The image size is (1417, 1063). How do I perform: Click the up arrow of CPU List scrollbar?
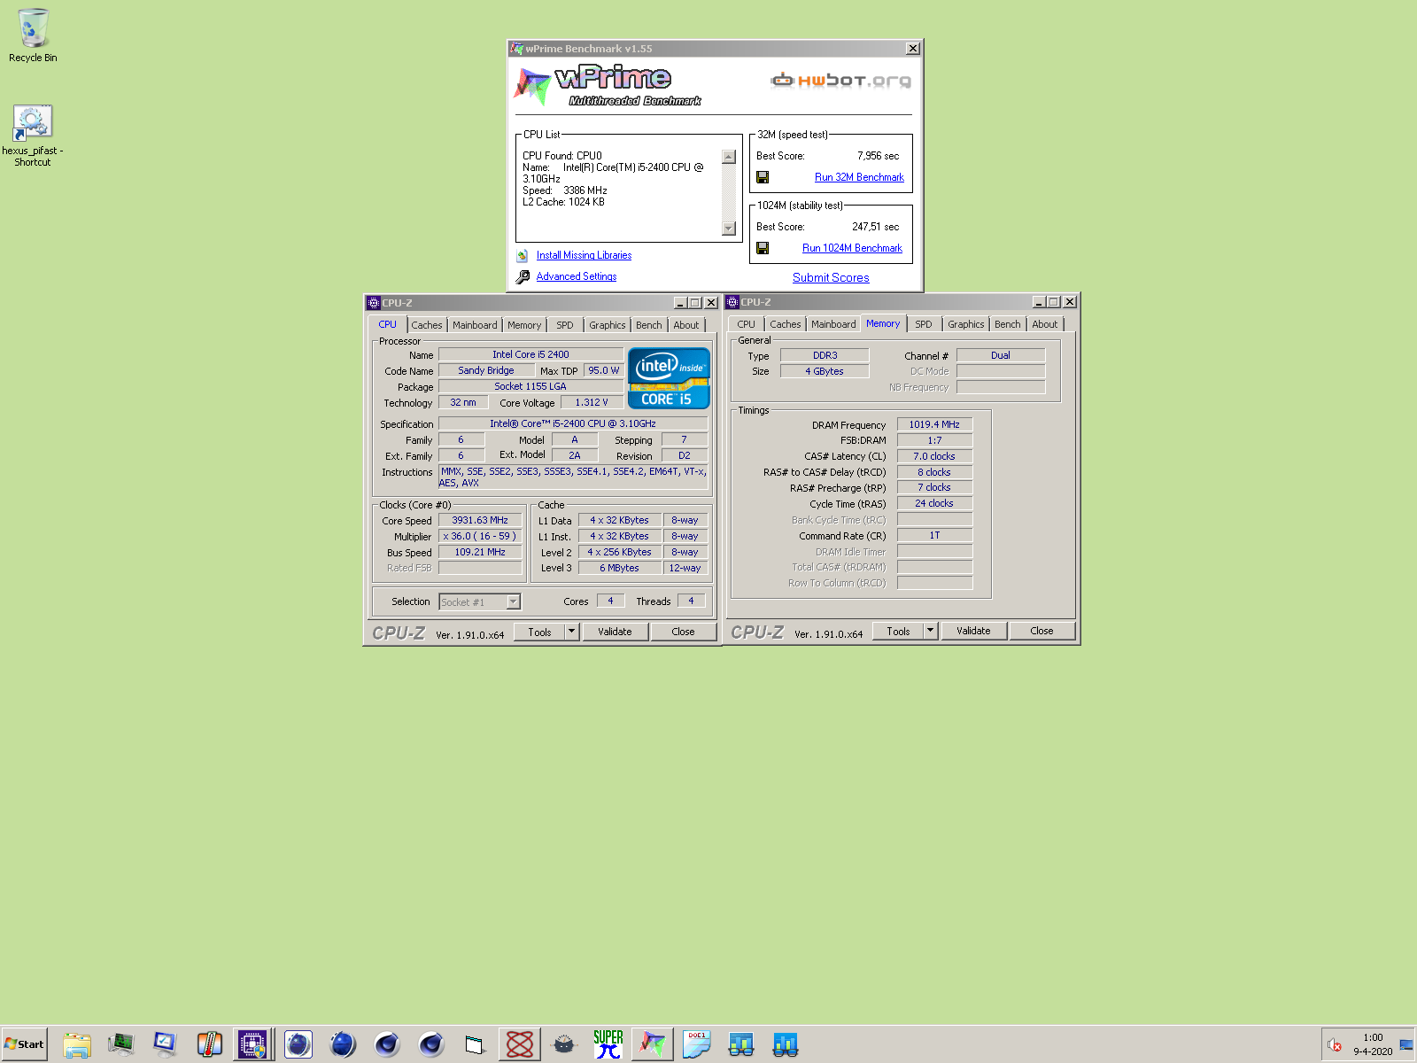(x=729, y=157)
